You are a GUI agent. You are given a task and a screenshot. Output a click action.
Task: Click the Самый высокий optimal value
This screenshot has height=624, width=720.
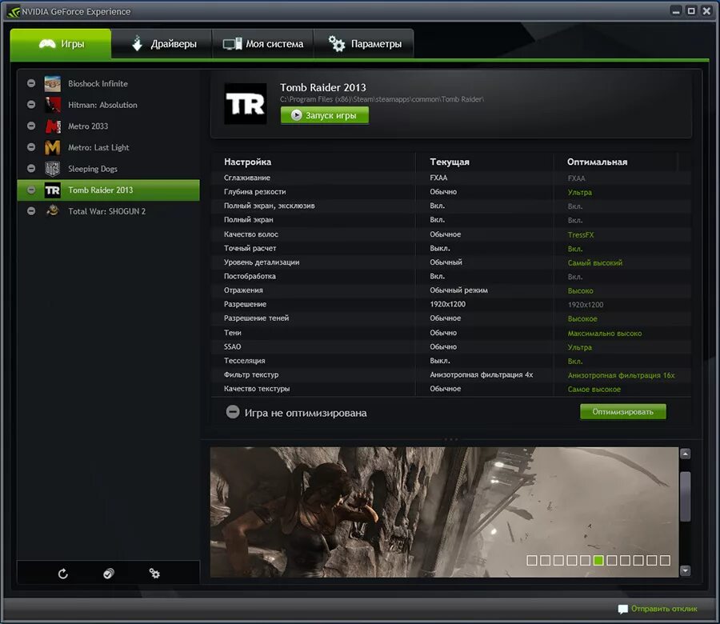tap(594, 262)
